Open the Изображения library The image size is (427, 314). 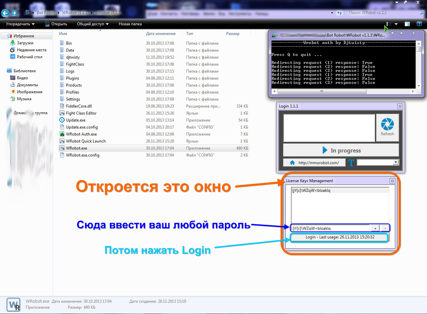(x=30, y=92)
